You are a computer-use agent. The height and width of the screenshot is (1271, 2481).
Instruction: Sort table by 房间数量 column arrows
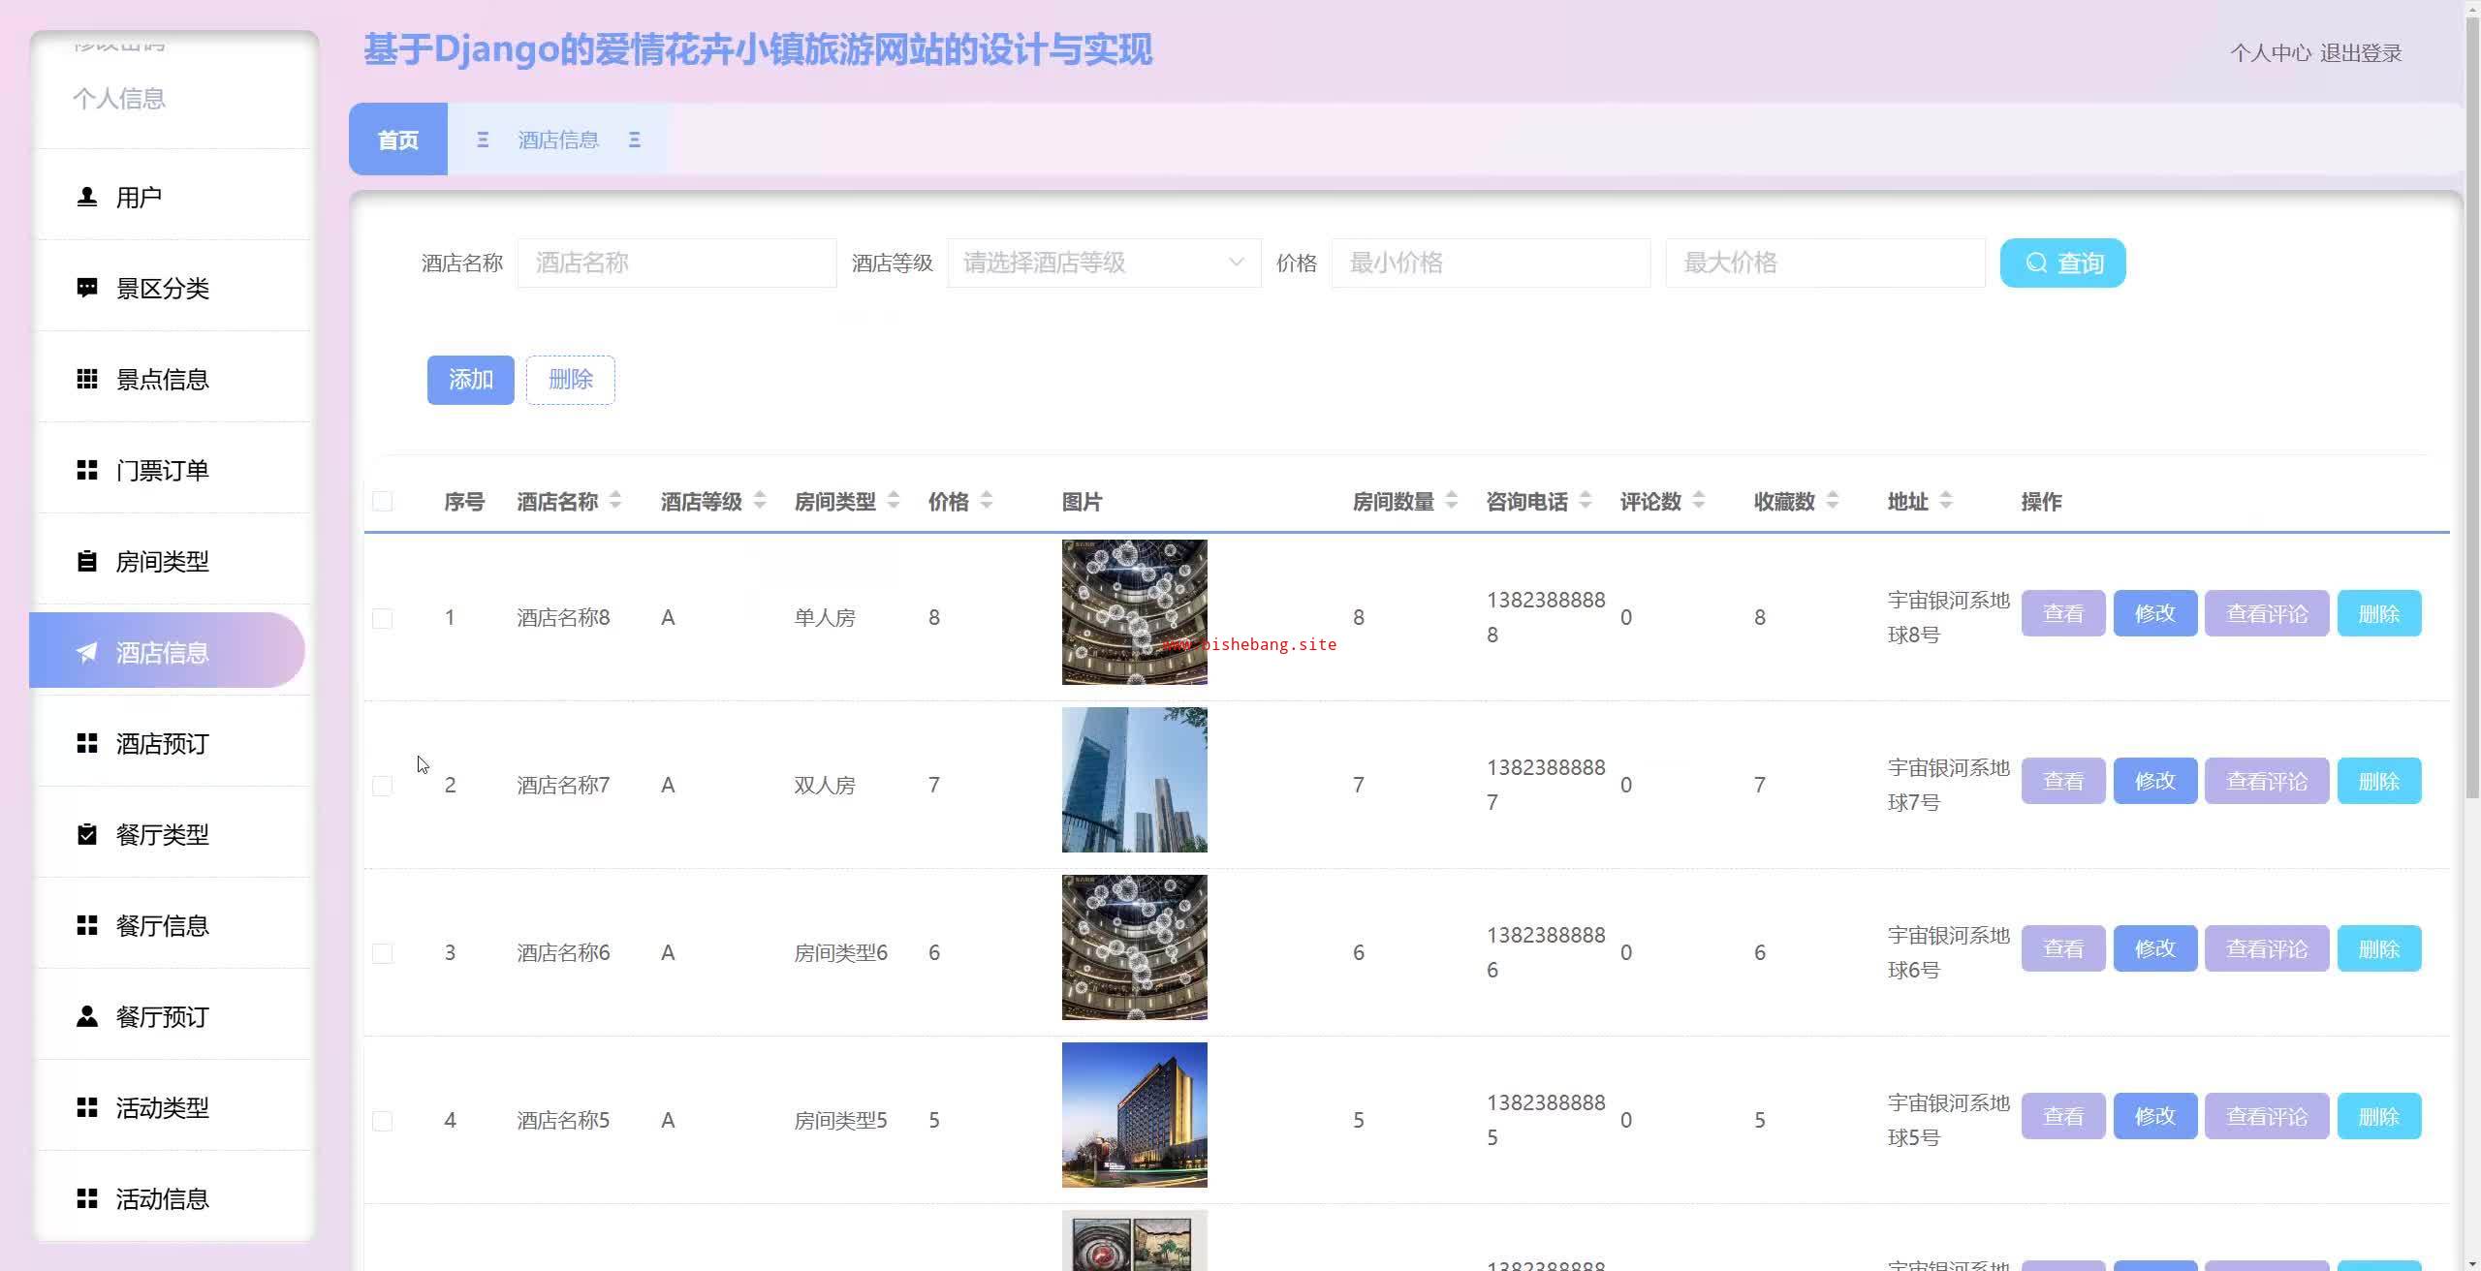click(1451, 501)
